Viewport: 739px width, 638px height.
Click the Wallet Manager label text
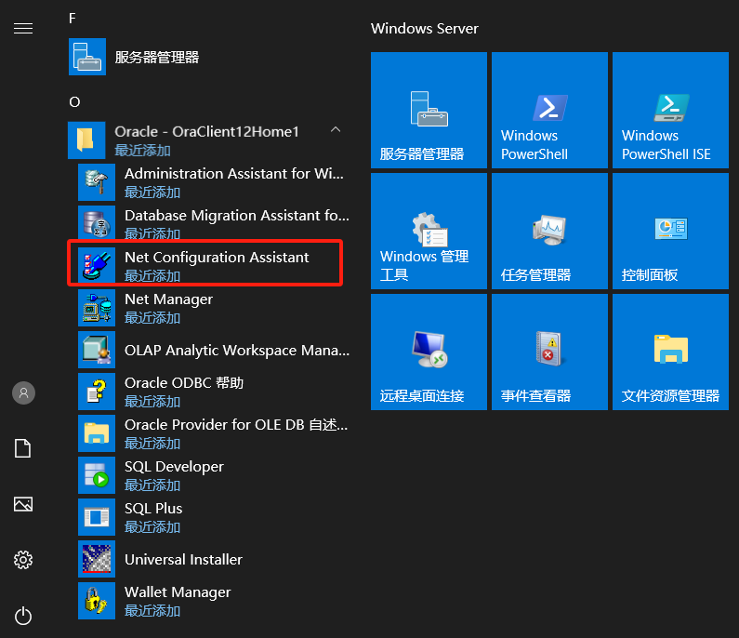pos(178,592)
